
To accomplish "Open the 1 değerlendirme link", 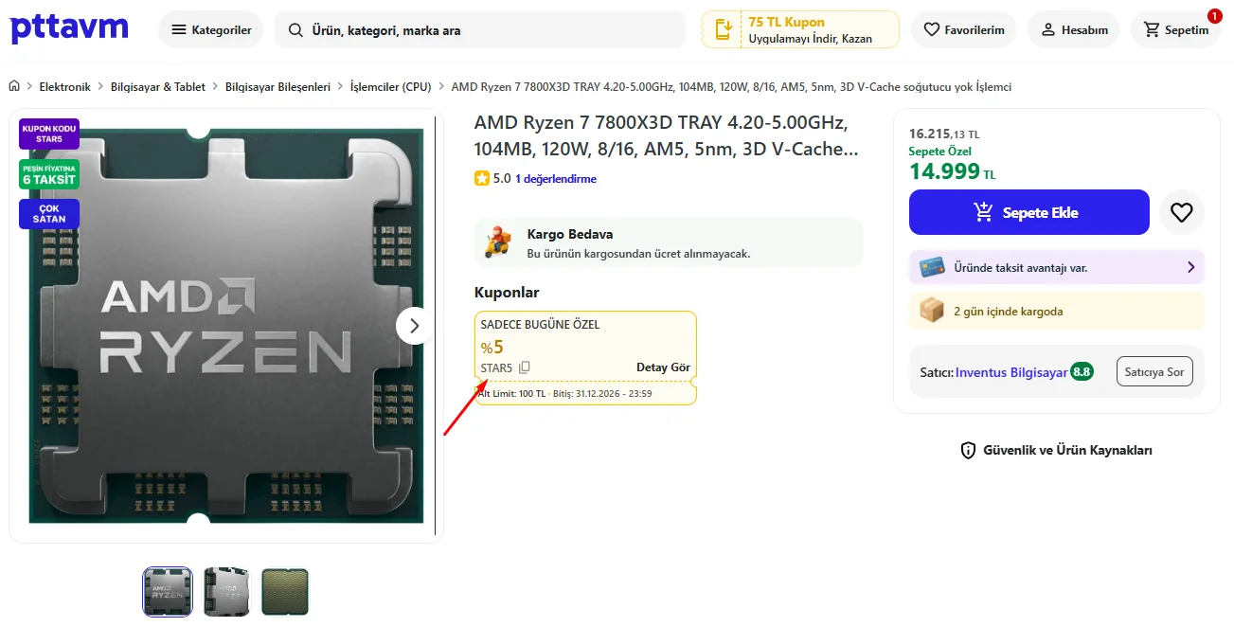I will (556, 178).
